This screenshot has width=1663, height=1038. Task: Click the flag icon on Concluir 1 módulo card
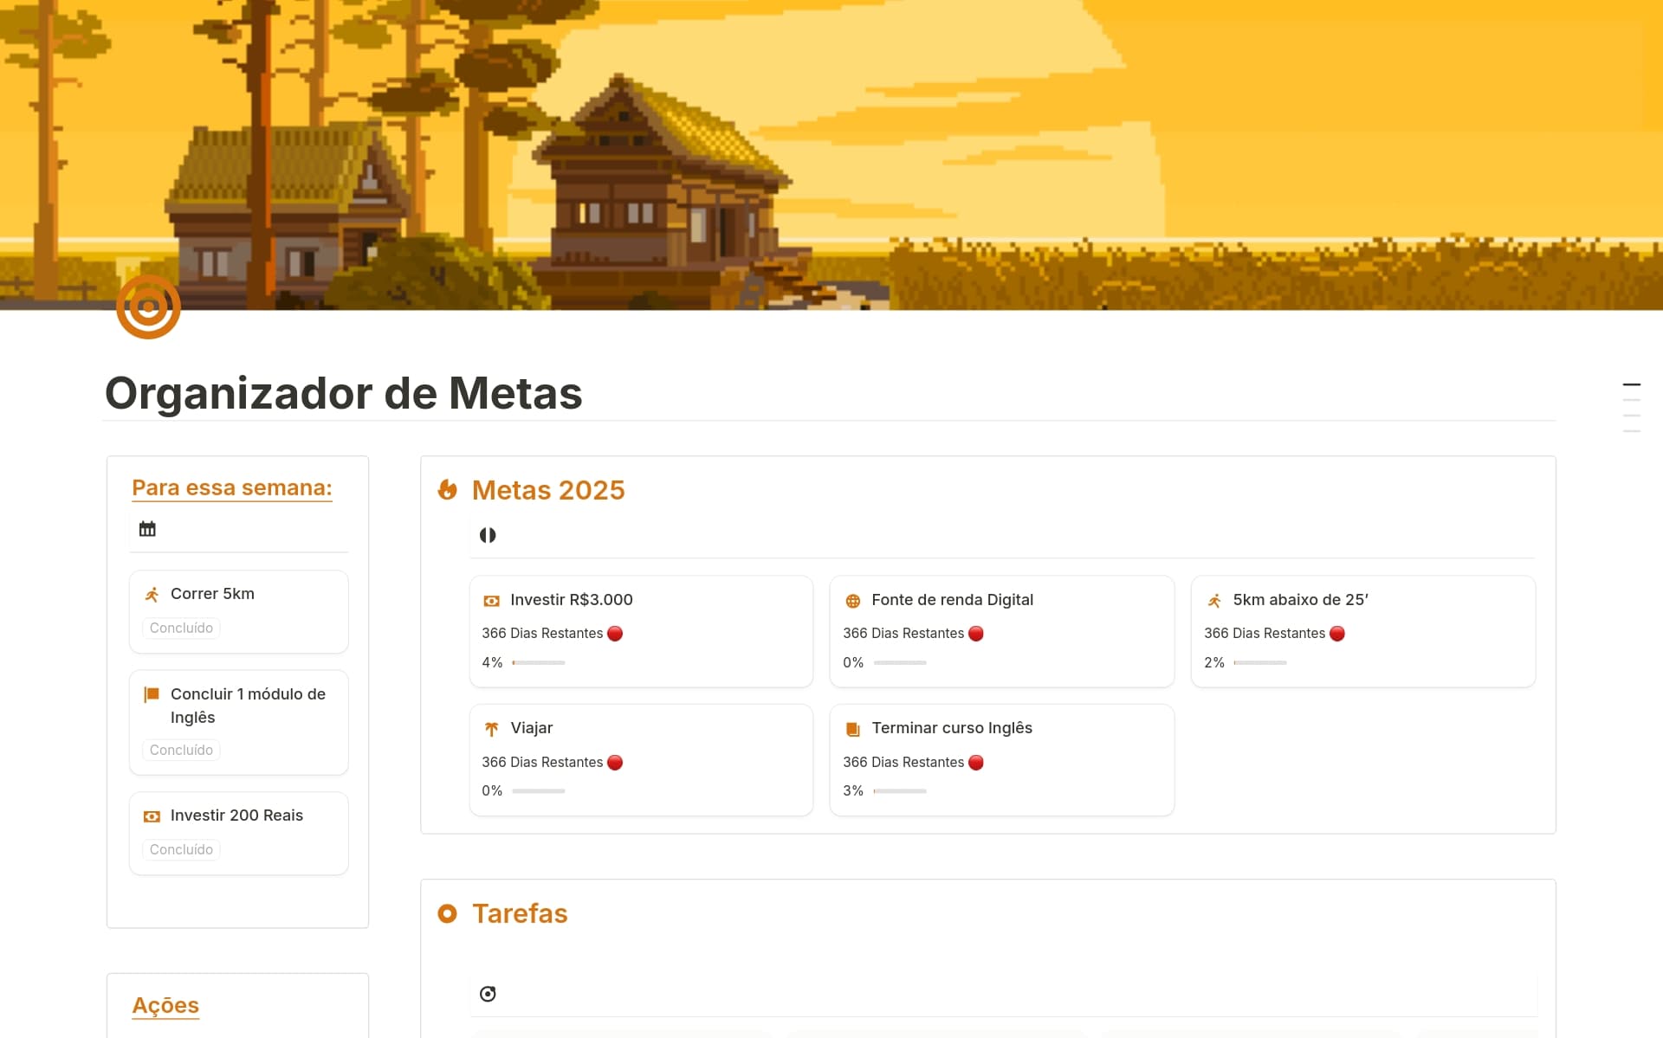(152, 694)
